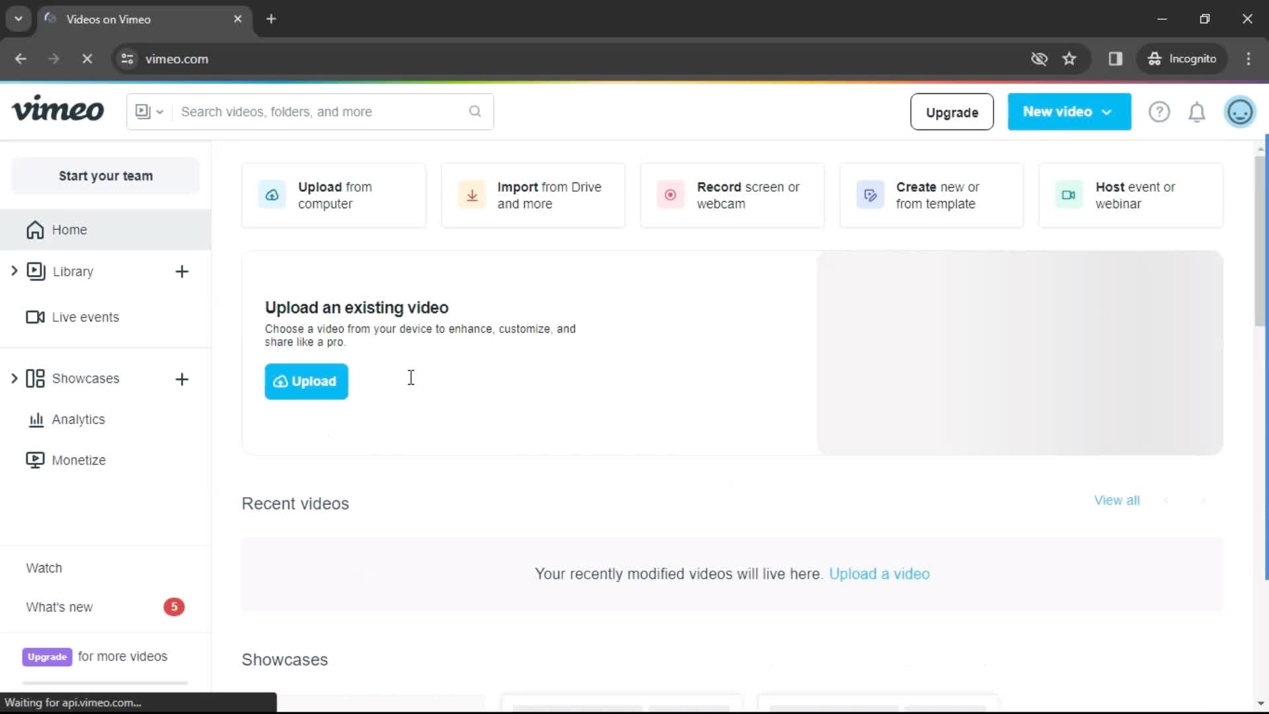Image resolution: width=1269 pixels, height=714 pixels.
Task: Click the Incognito indicator
Action: (1182, 59)
